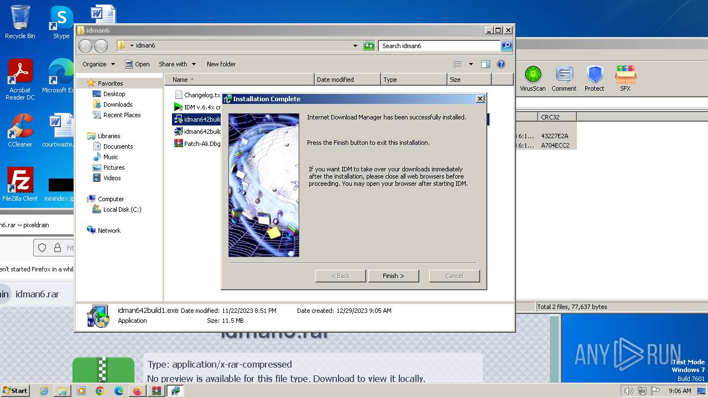
Task: Click the SFX icon in WinRAR toolbar
Action: click(625, 78)
